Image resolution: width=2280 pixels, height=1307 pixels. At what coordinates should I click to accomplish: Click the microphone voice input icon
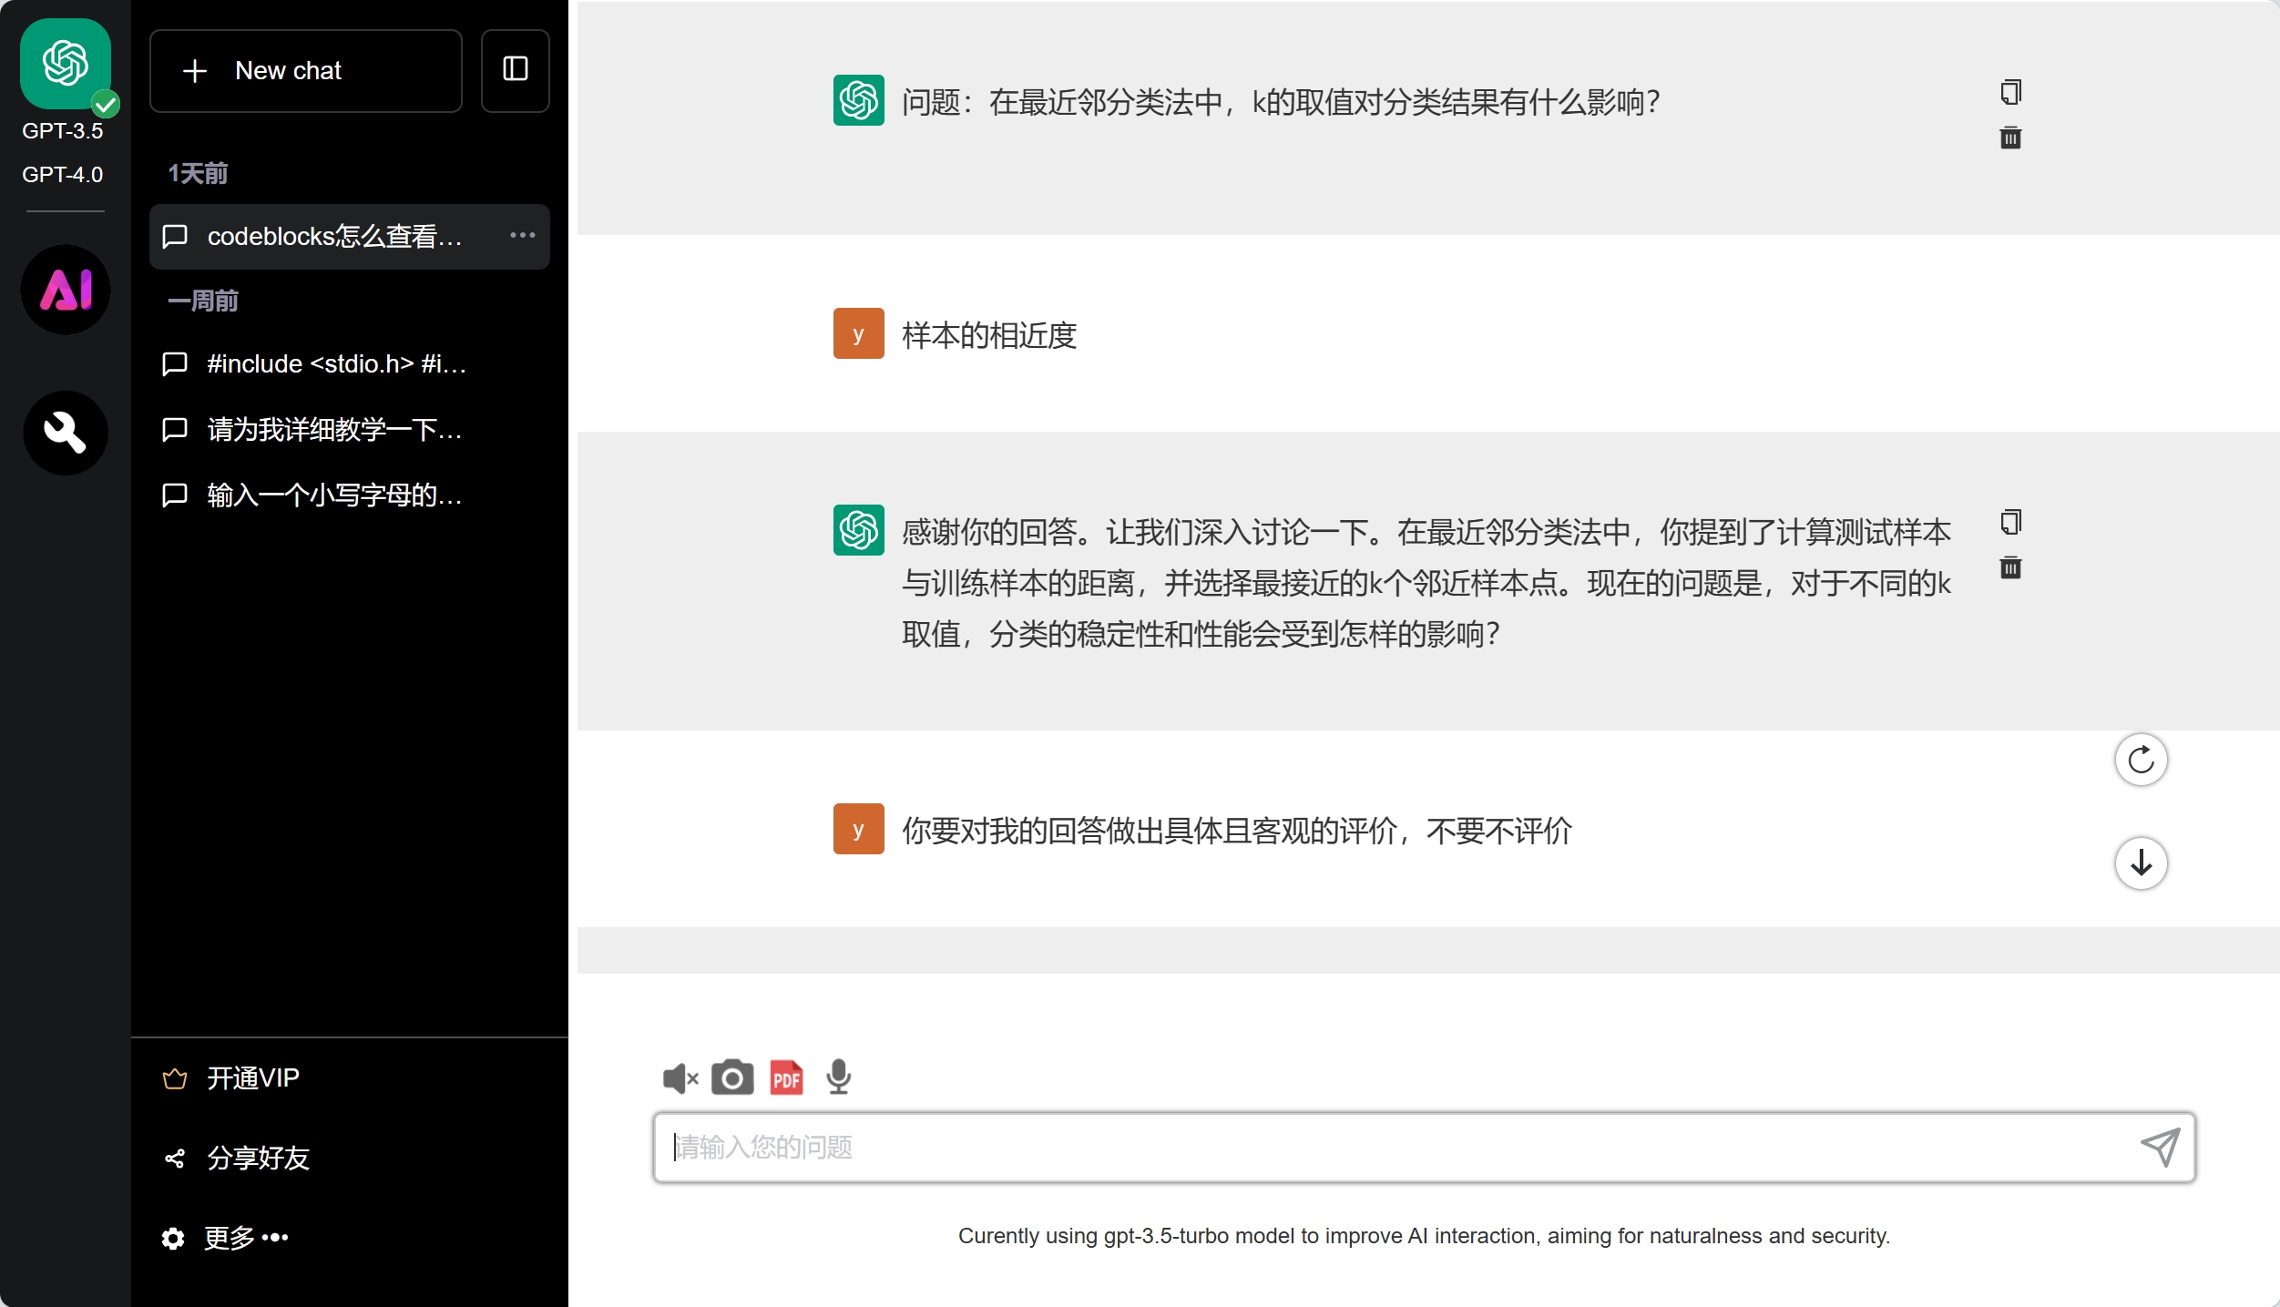pyautogui.click(x=838, y=1078)
